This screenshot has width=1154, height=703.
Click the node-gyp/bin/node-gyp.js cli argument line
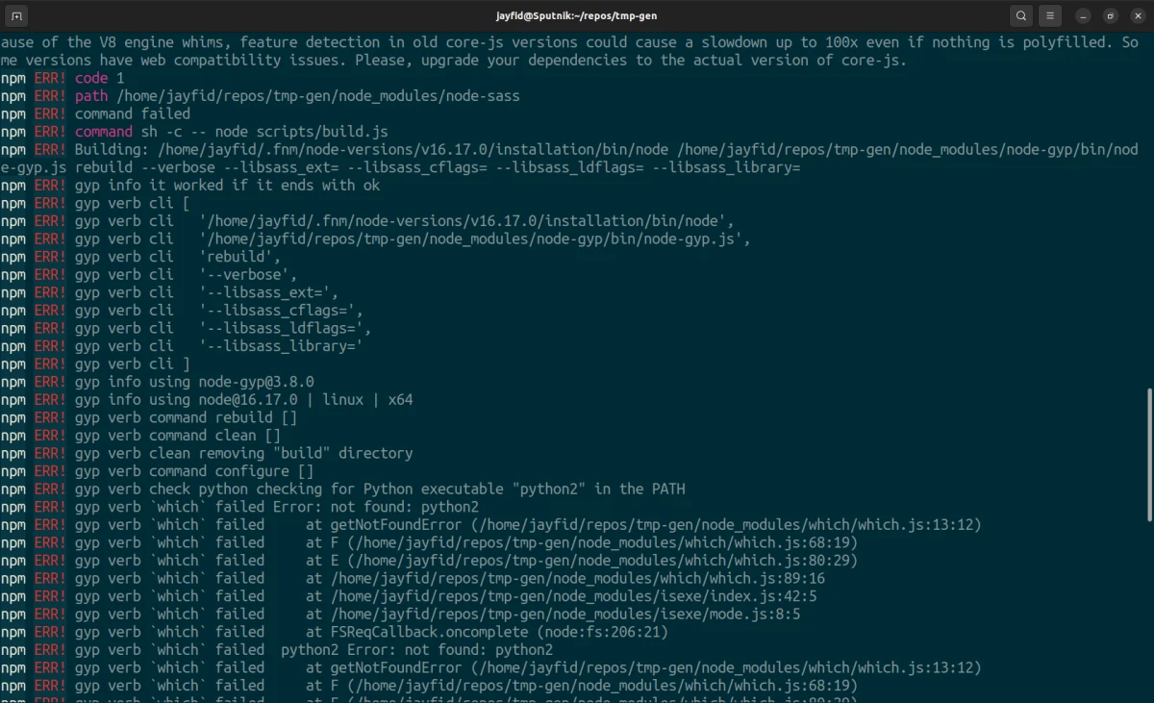375,239
